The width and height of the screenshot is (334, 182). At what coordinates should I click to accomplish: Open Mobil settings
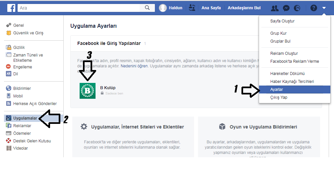coord(18,96)
